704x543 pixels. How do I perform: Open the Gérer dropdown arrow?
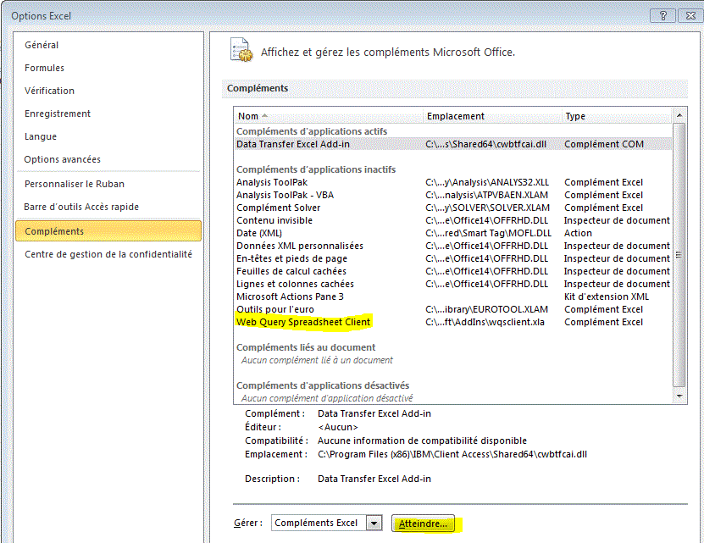tap(374, 524)
